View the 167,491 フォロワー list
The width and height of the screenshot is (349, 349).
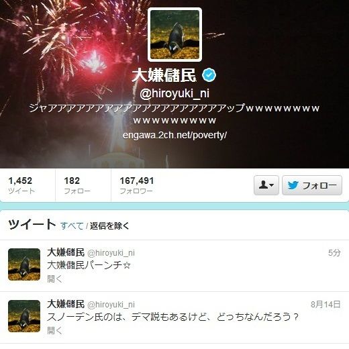[x=137, y=185]
